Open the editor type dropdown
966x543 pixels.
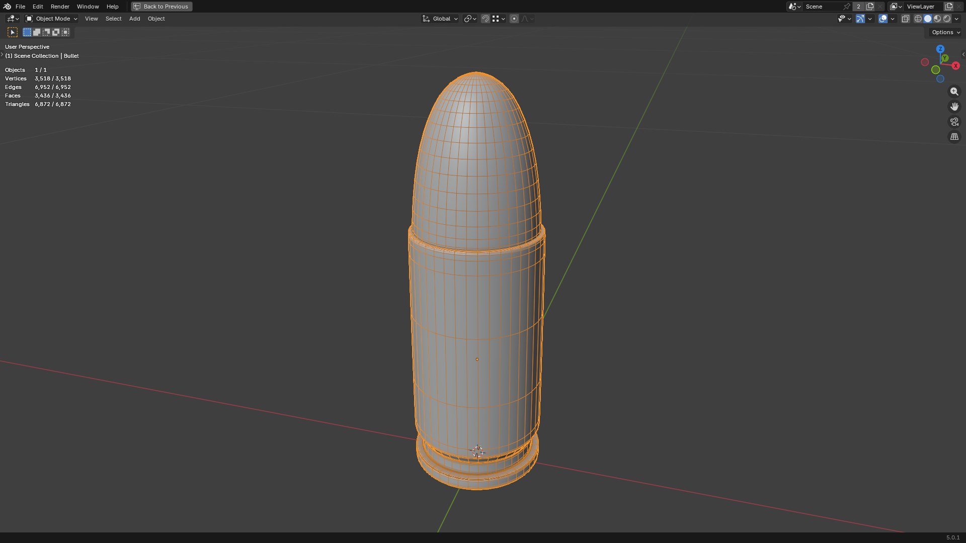pos(13,19)
